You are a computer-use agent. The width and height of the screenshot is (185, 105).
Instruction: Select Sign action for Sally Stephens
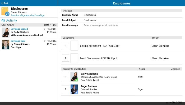coord(140,77)
